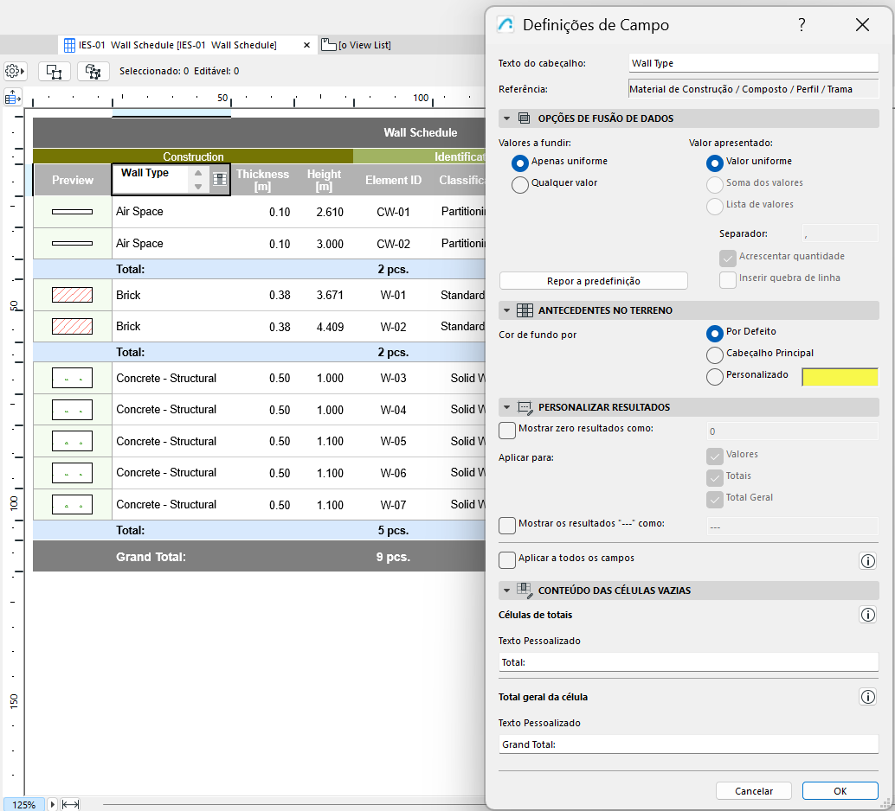Image resolution: width=895 pixels, height=811 pixels.
Task: Open the settings gear menu on the toolbar
Action: (15, 72)
